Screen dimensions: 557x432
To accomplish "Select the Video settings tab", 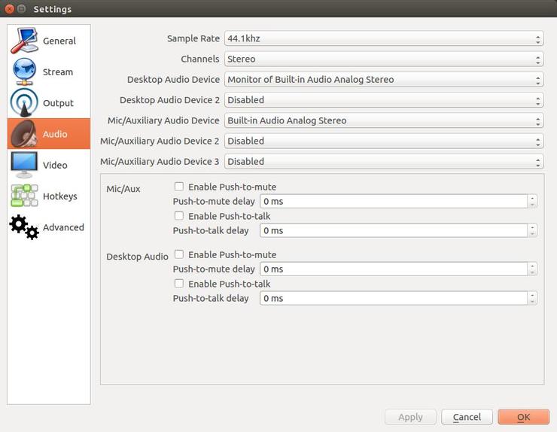I will pos(49,165).
